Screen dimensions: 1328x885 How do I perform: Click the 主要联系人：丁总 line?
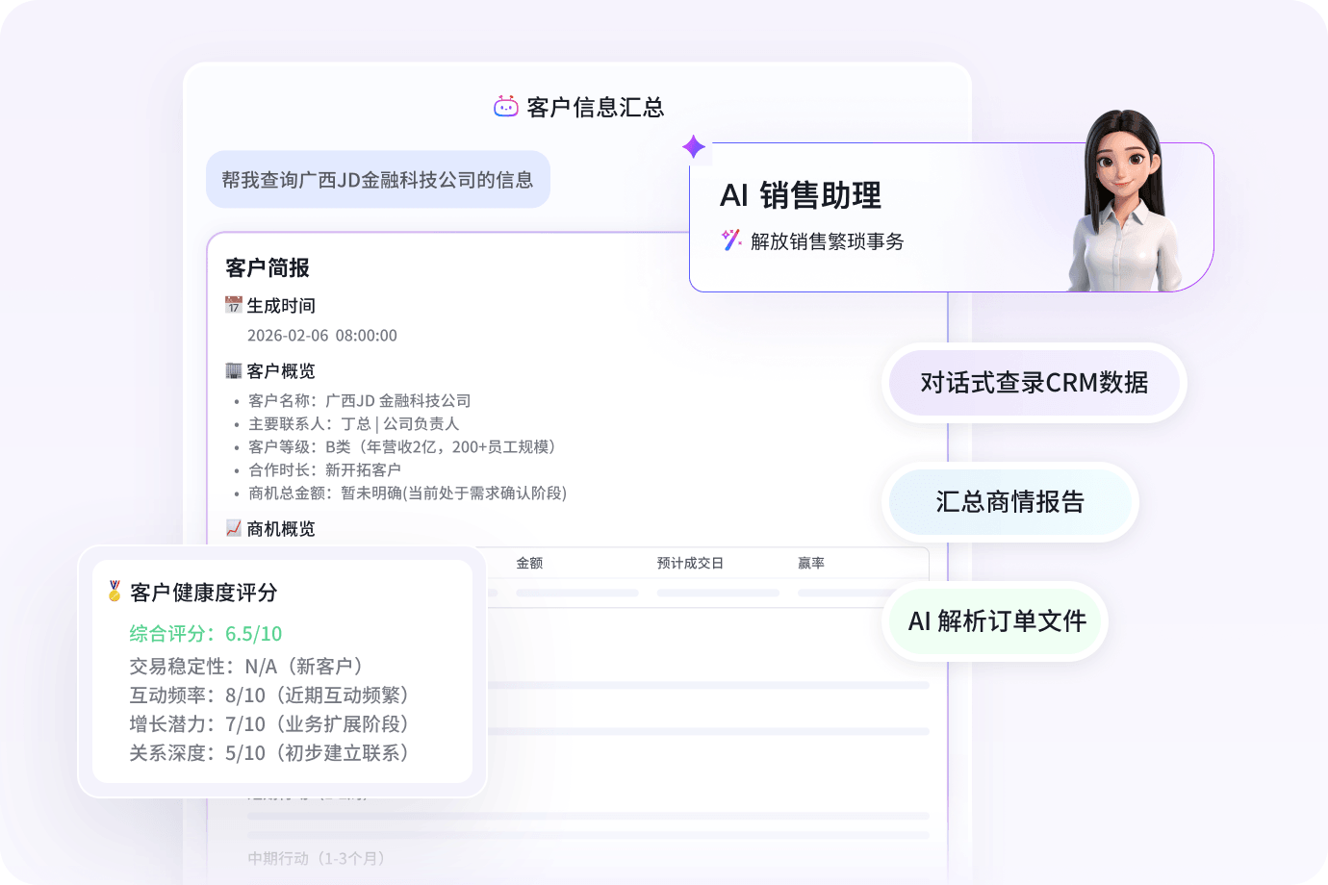354,424
